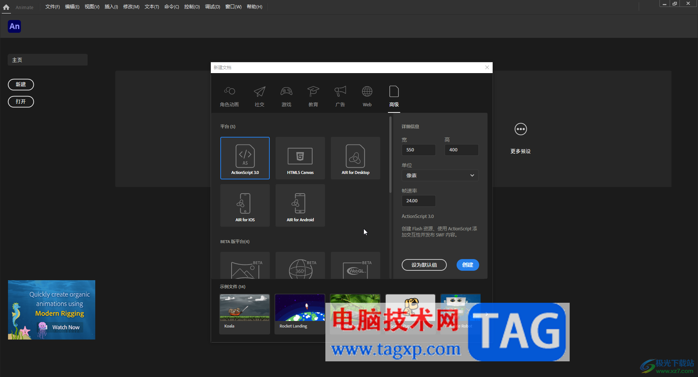Click the platform list vertical scrollbar
Screen dimensions: 698x377
[x=390, y=155]
